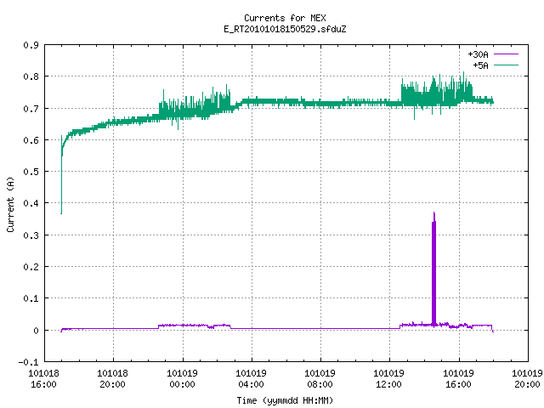Click the purple +30A legend line sample
This screenshot has width=544, height=408.
tap(506, 54)
